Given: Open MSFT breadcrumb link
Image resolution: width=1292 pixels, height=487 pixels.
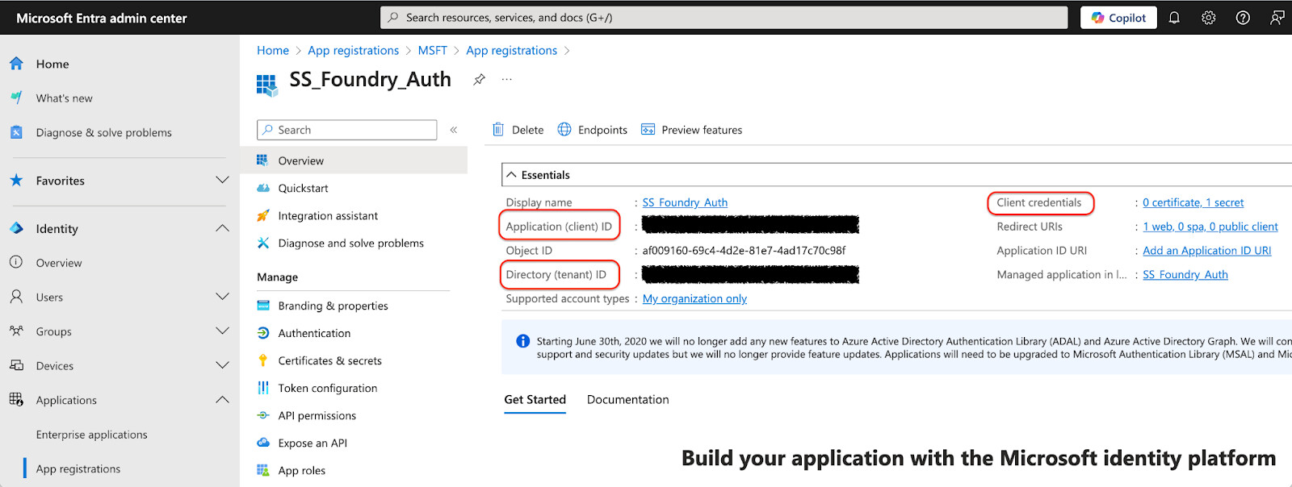Looking at the screenshot, I should [x=432, y=50].
